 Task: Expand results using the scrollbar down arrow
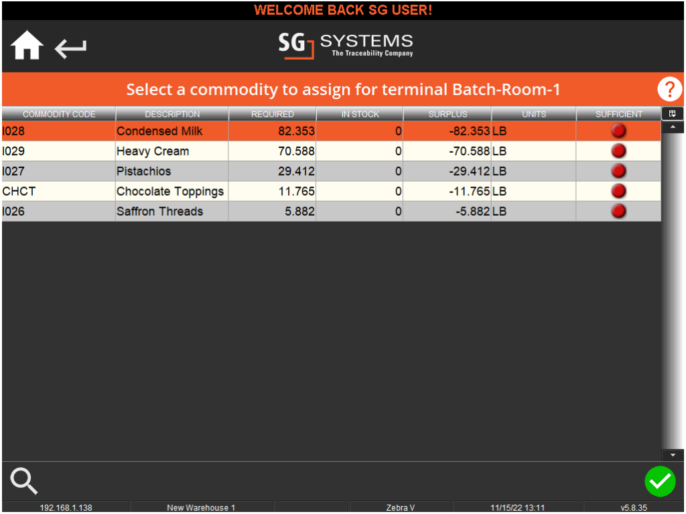(673, 453)
